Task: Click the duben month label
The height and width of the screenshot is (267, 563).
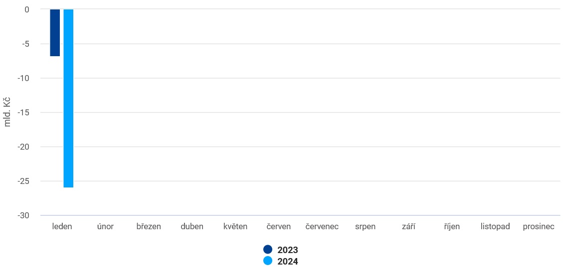Action: point(192,227)
